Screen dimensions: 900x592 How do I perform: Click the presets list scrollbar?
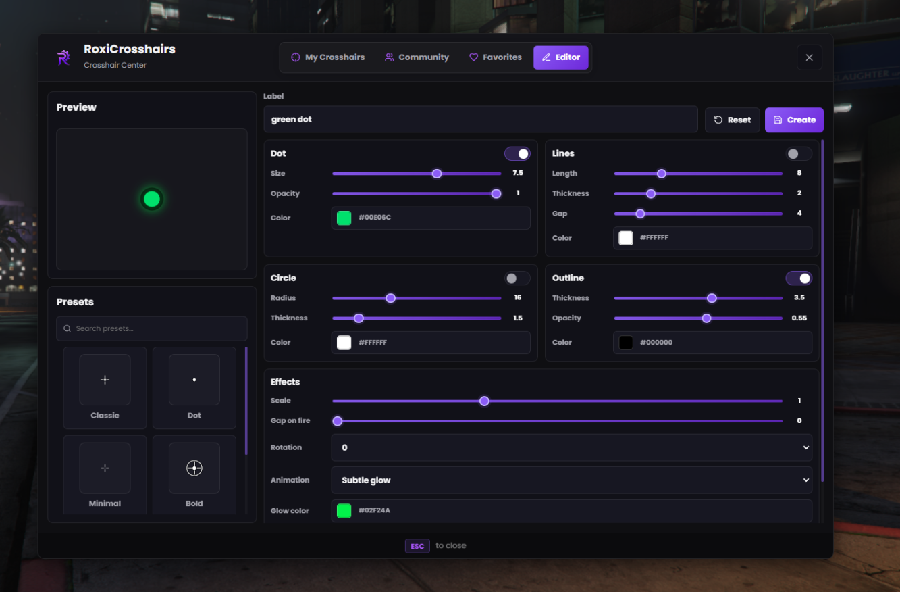[x=246, y=401]
